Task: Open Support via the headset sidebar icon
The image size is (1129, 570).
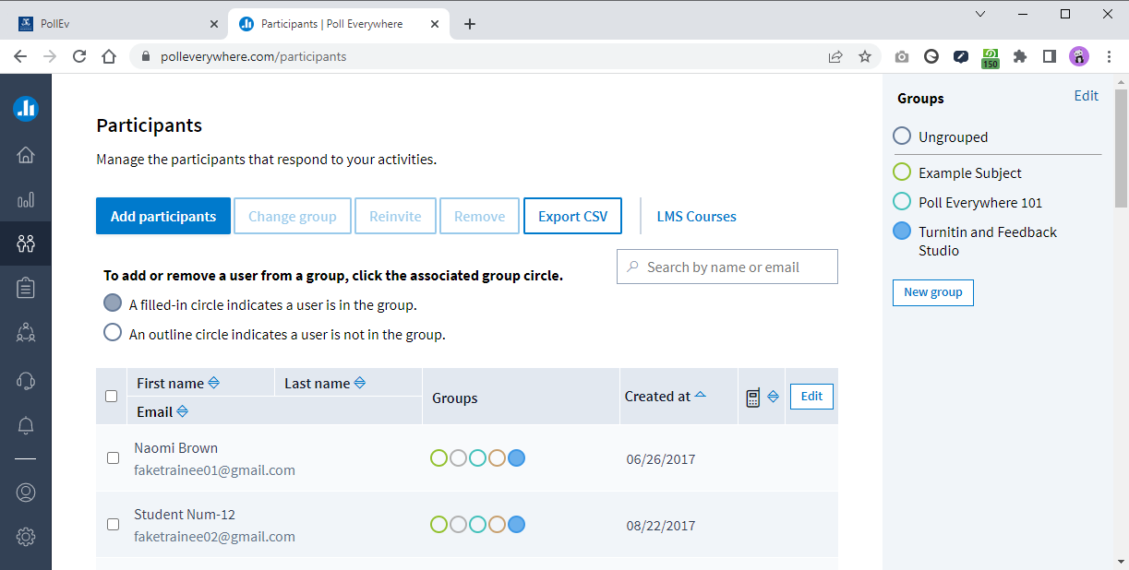Action: tap(26, 379)
